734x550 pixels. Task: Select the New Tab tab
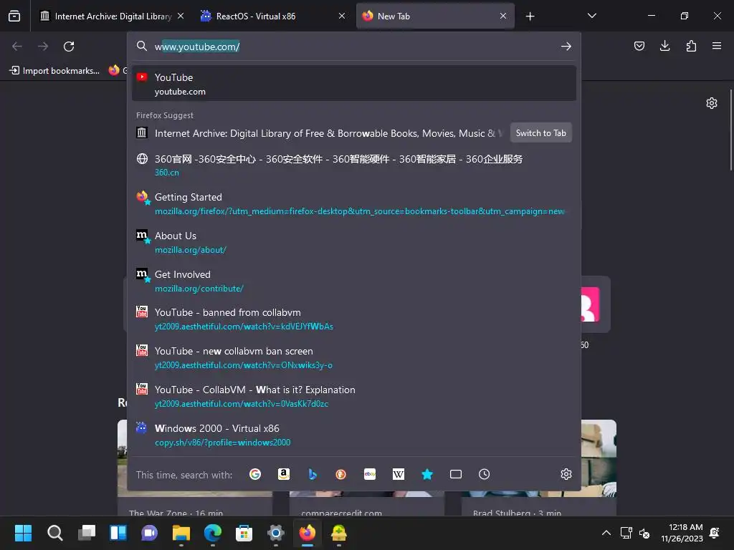[x=435, y=16]
